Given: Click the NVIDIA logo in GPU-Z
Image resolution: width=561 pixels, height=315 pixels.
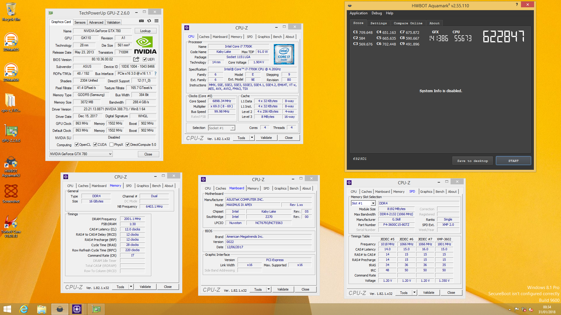Looking at the screenshot, I should point(145,45).
